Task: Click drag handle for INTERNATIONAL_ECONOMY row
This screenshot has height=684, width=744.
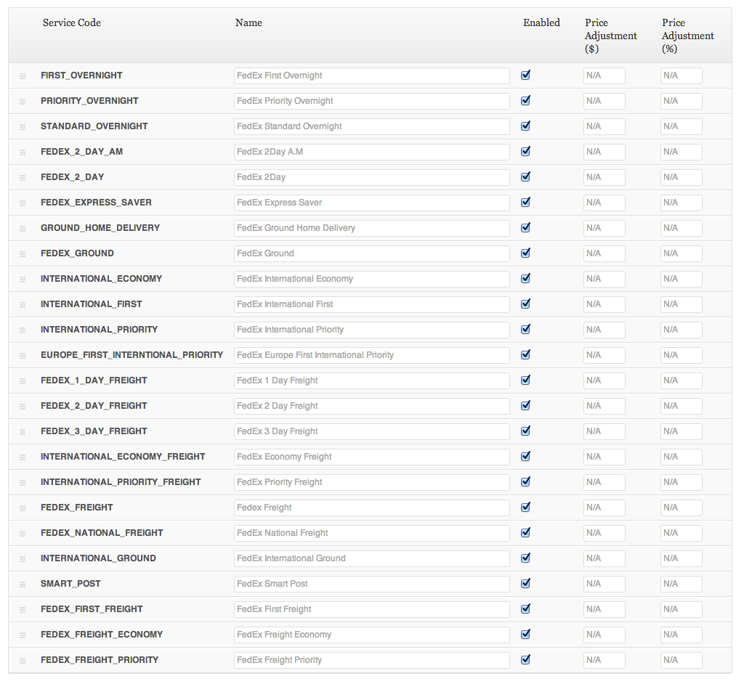Action: point(23,280)
